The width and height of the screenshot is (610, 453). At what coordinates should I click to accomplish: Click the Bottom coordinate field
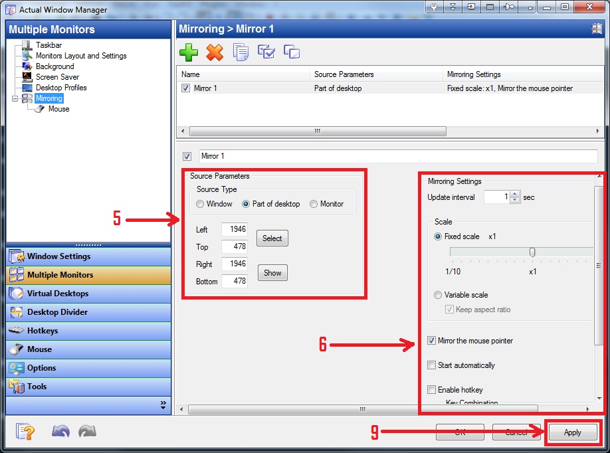point(235,281)
